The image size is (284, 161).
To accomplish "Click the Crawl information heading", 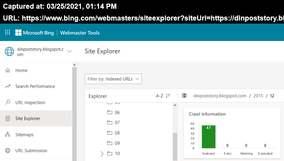I will (207, 114).
